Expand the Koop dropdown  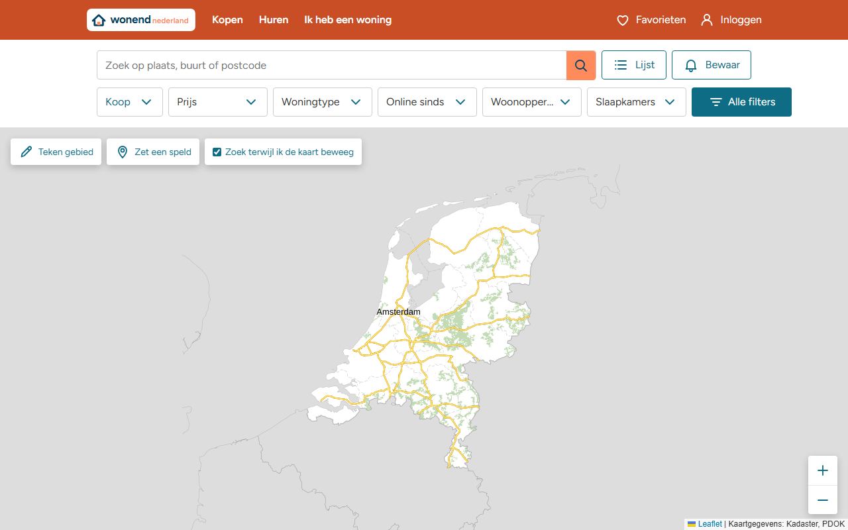[x=130, y=102]
